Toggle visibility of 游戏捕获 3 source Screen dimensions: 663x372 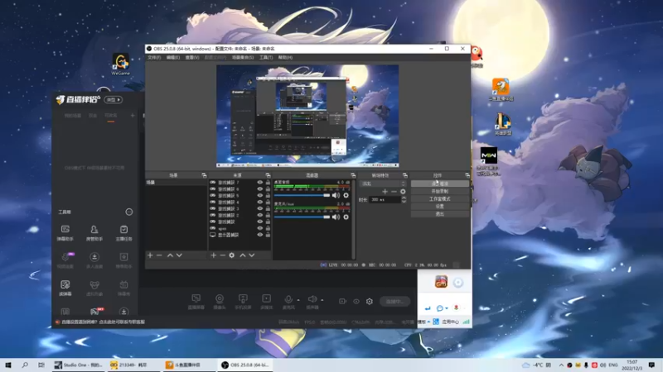click(x=259, y=209)
